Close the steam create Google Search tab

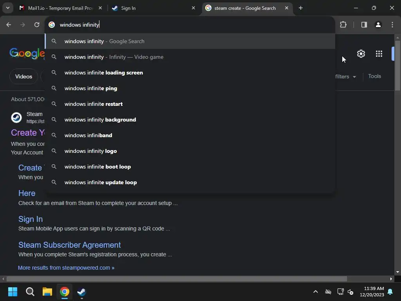[287, 8]
